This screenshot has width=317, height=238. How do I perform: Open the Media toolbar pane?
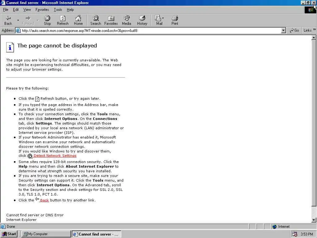tap(127, 20)
